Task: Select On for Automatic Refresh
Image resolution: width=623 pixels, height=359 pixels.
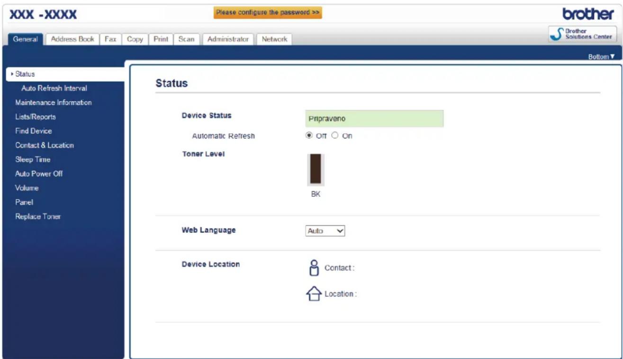Action: click(x=335, y=136)
